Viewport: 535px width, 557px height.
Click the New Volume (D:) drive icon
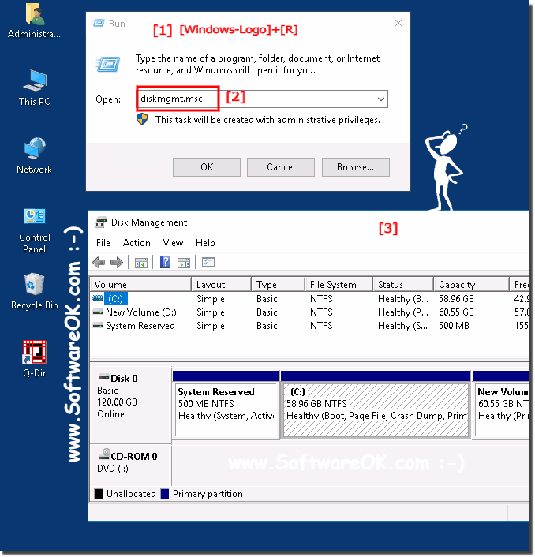click(98, 312)
